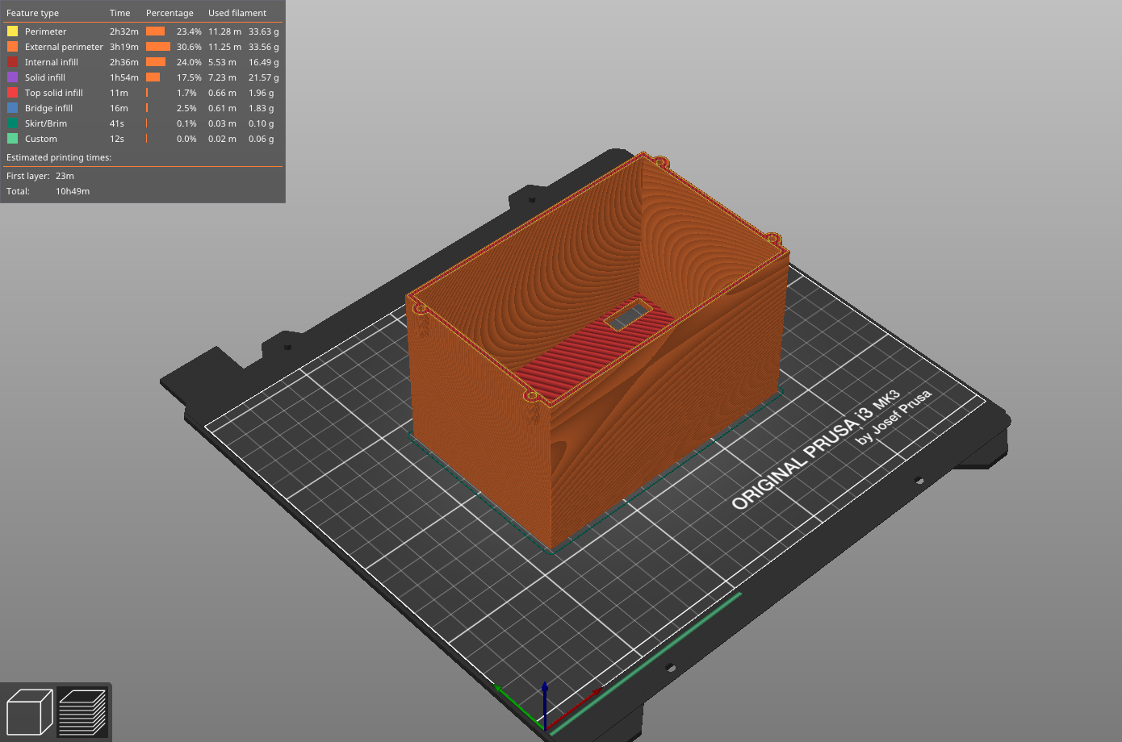Click the blue Bridge infill color square

12,107
